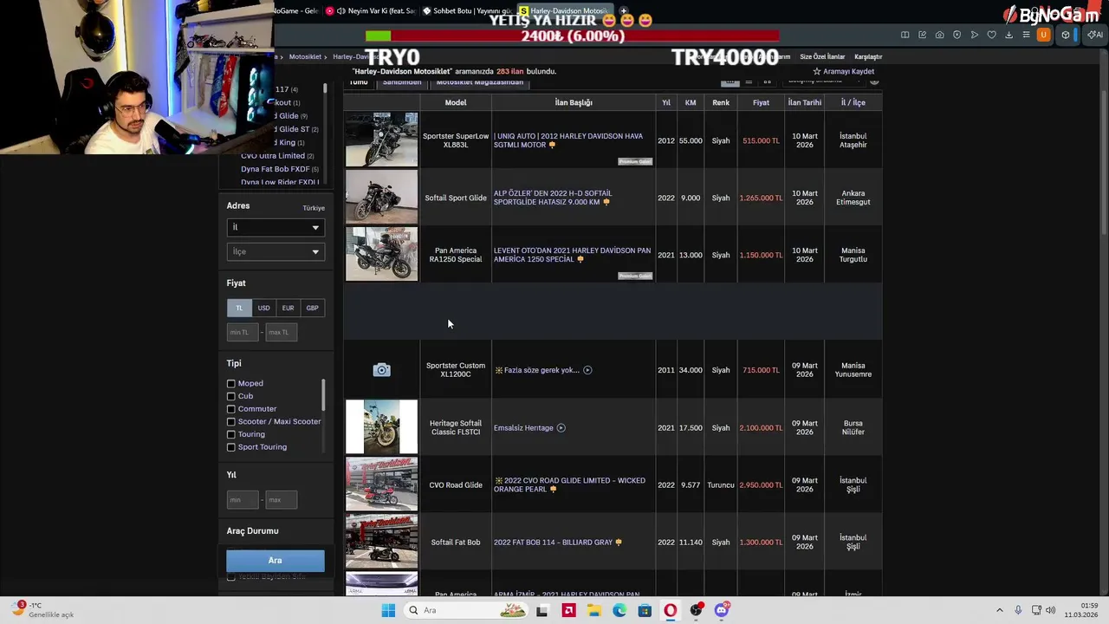Viewport: 1109px width, 624px height.
Task: Open Task View on the taskbar
Action: coord(542,610)
